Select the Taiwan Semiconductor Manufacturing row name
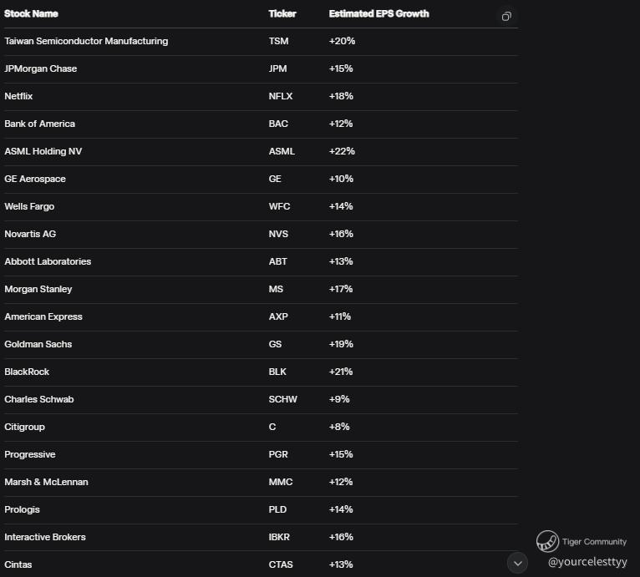 (x=86, y=41)
